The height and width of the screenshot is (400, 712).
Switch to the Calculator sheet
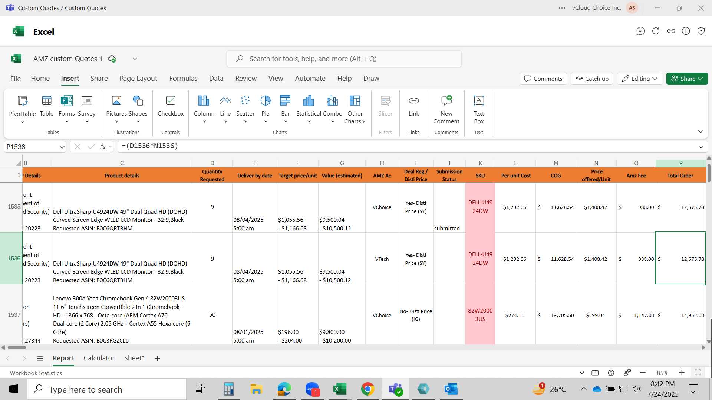point(99,358)
